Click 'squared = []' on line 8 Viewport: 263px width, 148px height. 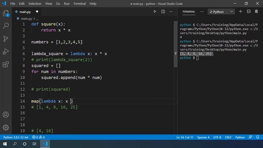click(x=46, y=66)
